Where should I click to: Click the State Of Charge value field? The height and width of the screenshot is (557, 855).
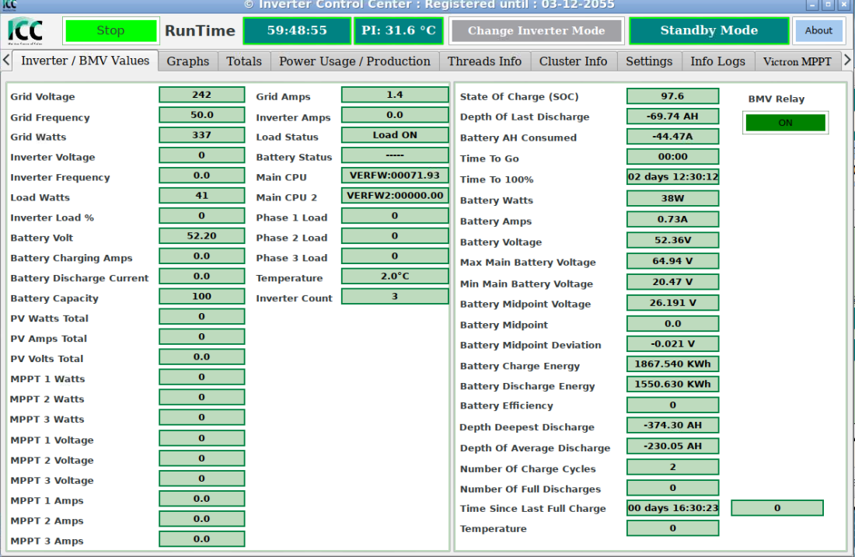(672, 96)
